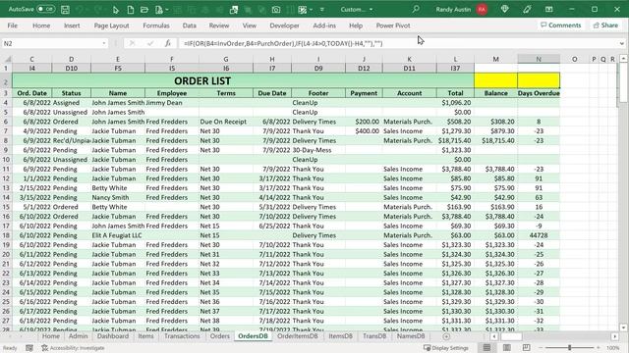Image resolution: width=629 pixels, height=353 pixels.
Task: Click the macro record icon in status bar
Action: click(29, 348)
